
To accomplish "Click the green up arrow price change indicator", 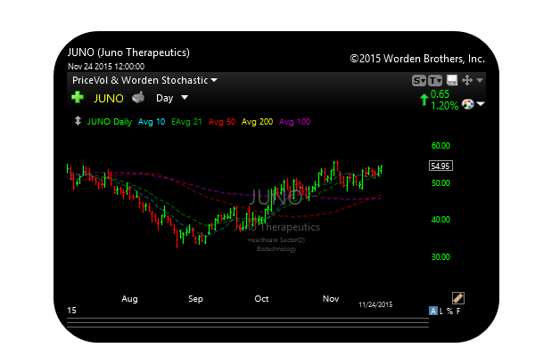I will pyautogui.click(x=423, y=100).
